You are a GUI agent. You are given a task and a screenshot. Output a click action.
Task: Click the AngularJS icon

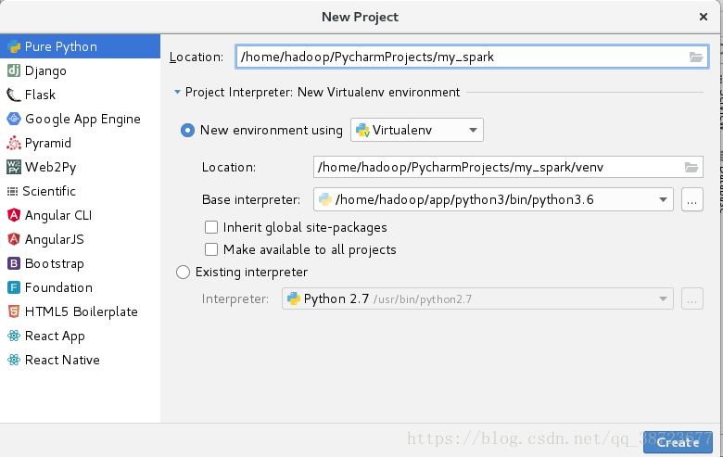click(x=14, y=239)
